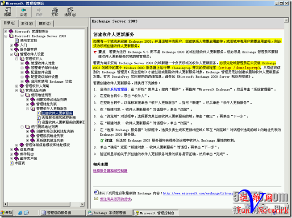Expand the 服务器管理 node
Screen dimensions: 292x218
[x=11, y=49]
